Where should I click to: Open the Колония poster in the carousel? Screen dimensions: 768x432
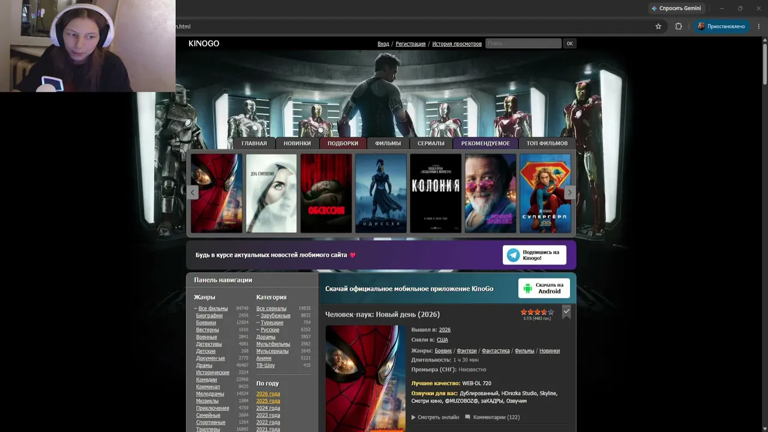[436, 193]
